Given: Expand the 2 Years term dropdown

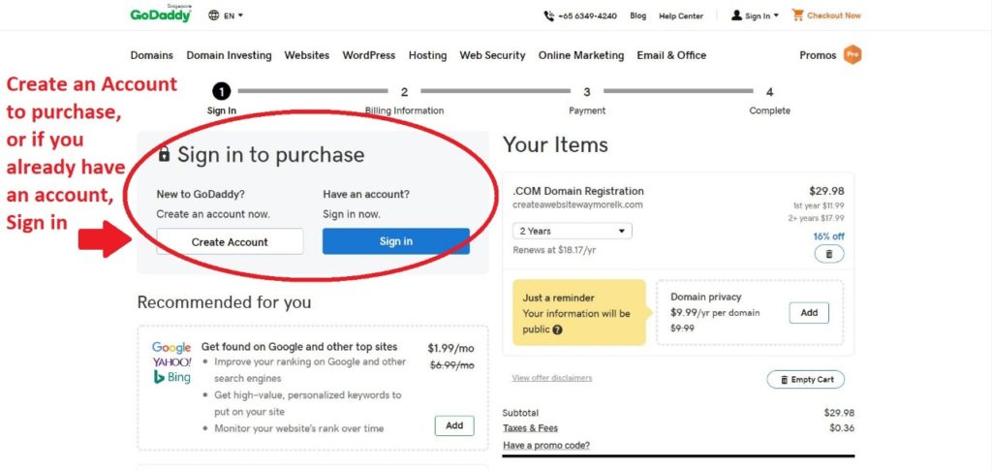Looking at the screenshot, I should click(x=572, y=231).
